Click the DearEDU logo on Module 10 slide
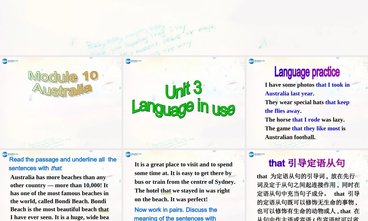This screenshot has height=221, width=368. [8, 61]
